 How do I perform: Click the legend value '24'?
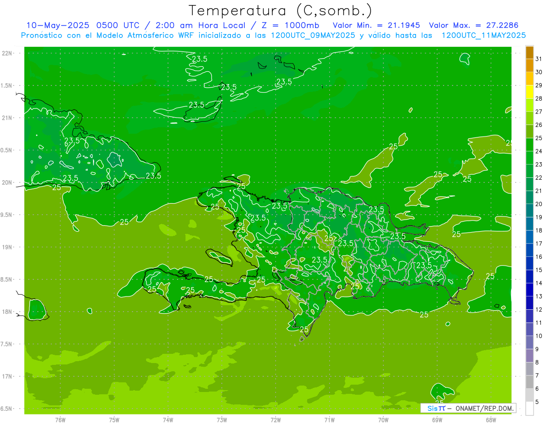[x=539, y=151]
